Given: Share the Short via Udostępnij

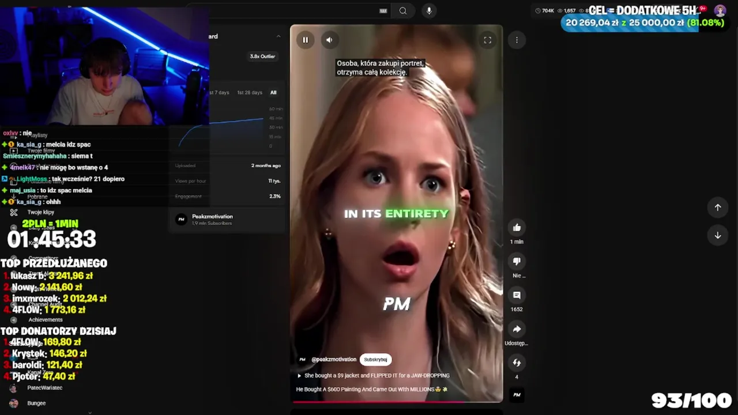Looking at the screenshot, I should pos(517,329).
